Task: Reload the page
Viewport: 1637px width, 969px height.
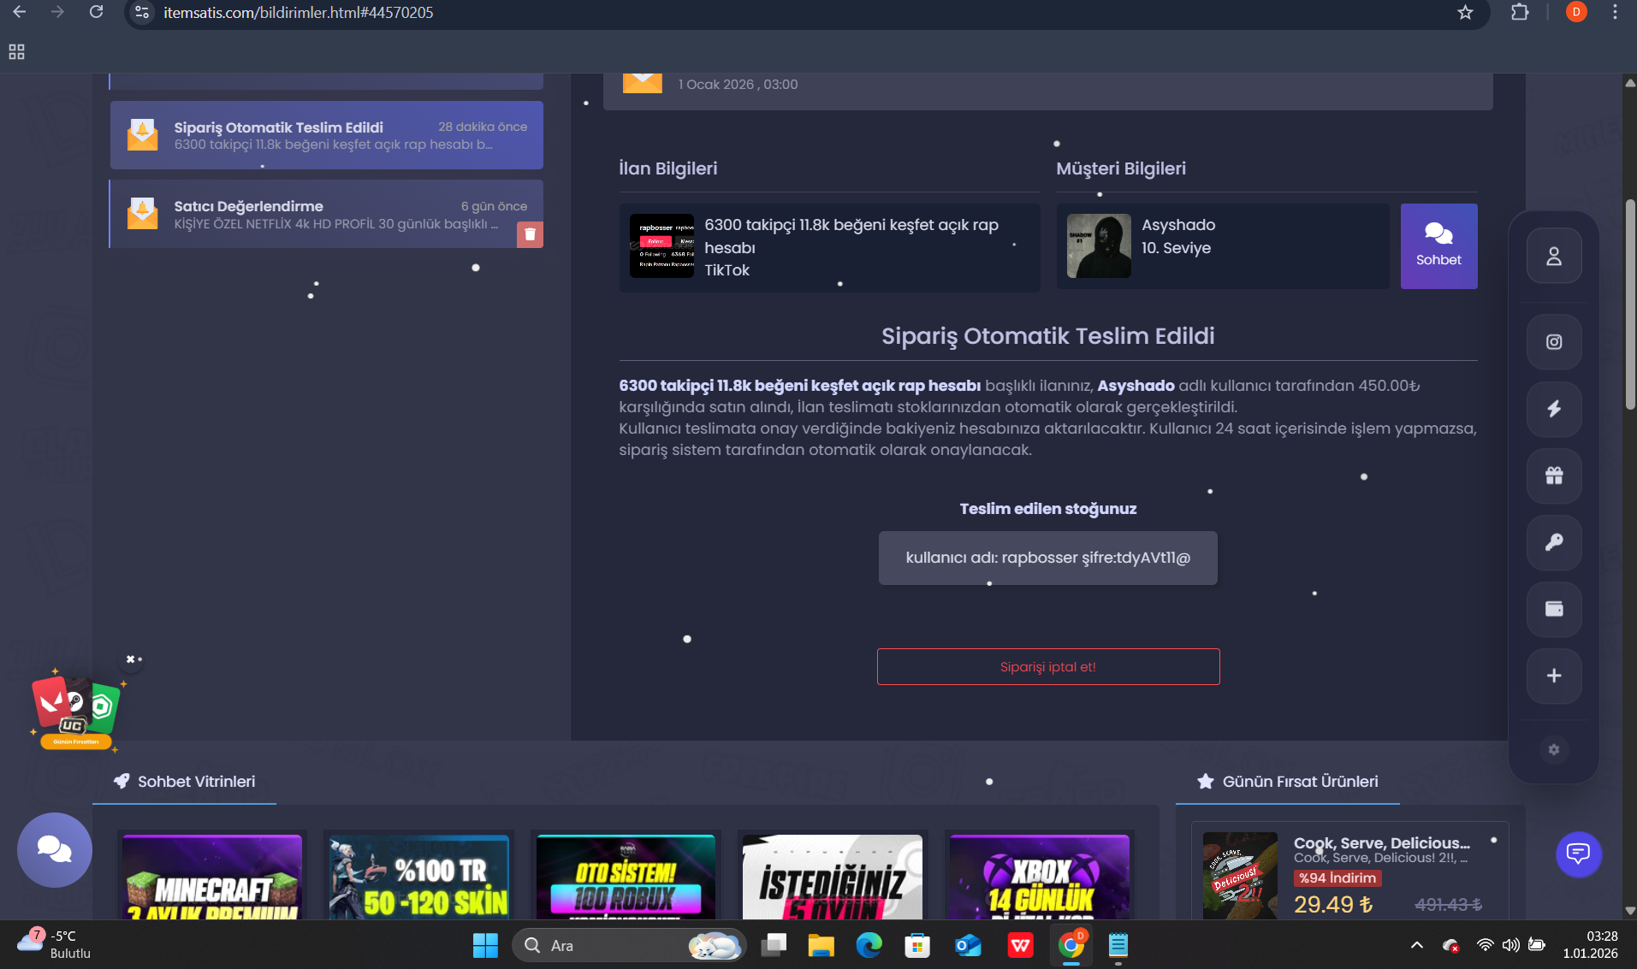Action: coord(97,12)
